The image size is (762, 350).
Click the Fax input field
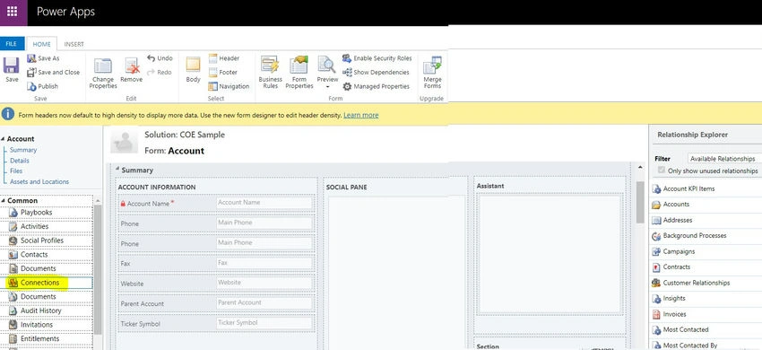pos(264,263)
